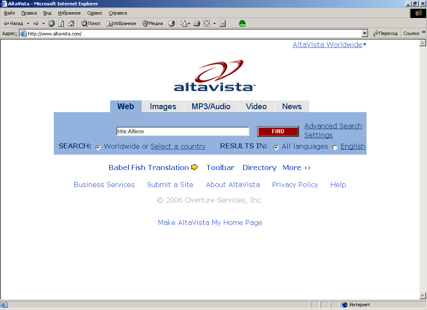Screen dimensions: 427x310
Task: Click the Stop loading icon
Action: (51, 23)
